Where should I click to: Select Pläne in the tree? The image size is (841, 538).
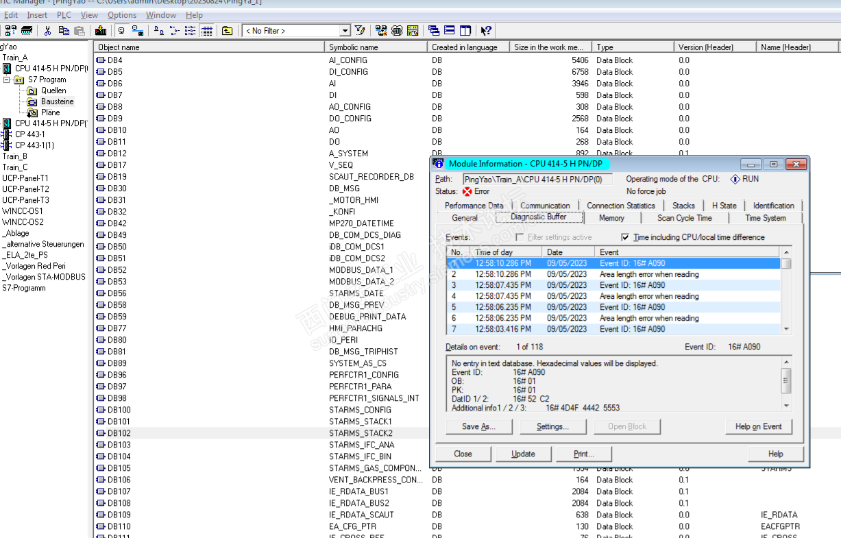(x=50, y=112)
